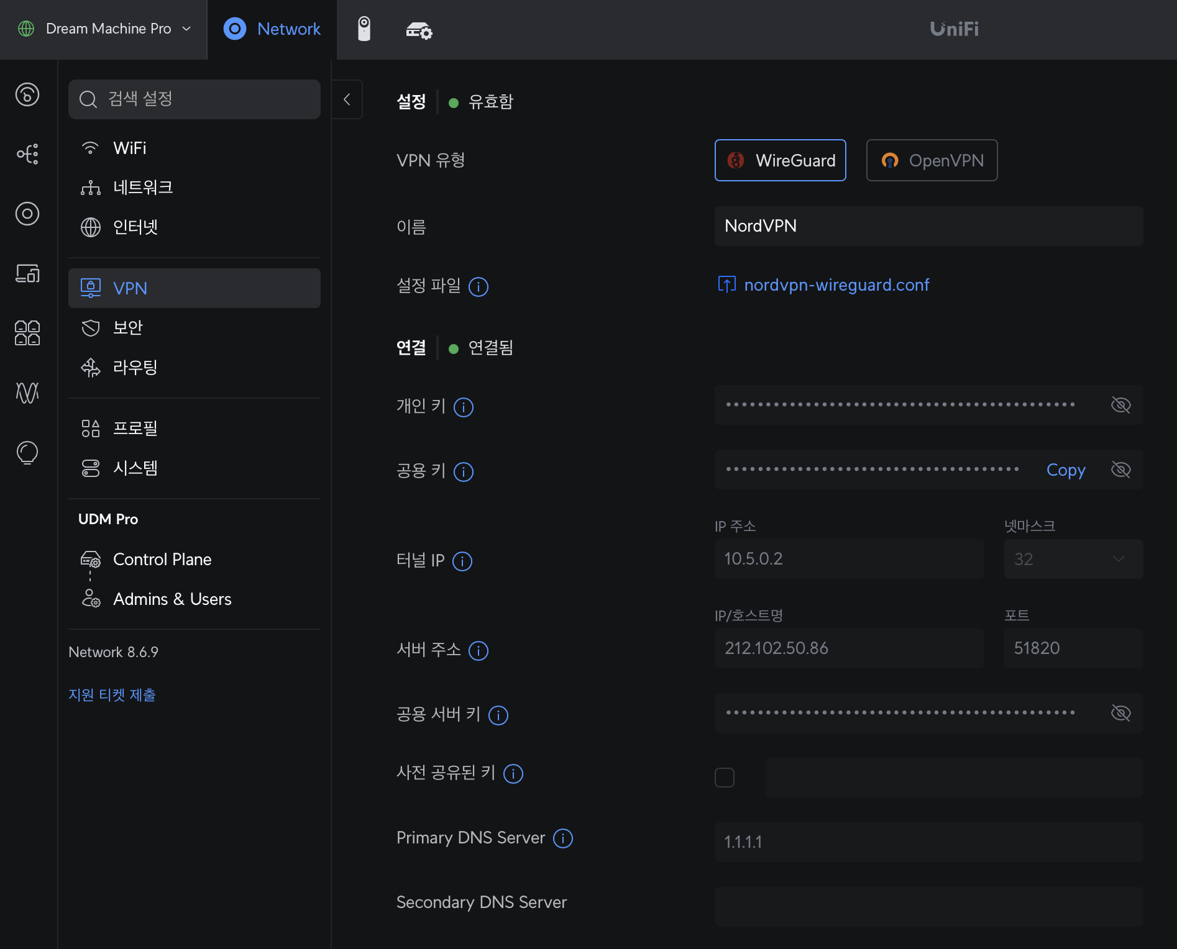Expand the Dream Machine Pro console selector
The width and height of the screenshot is (1177, 949).
pos(104,29)
